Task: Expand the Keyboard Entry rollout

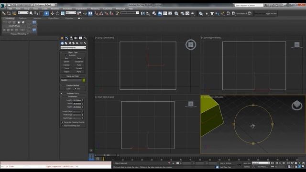Action: [73, 94]
